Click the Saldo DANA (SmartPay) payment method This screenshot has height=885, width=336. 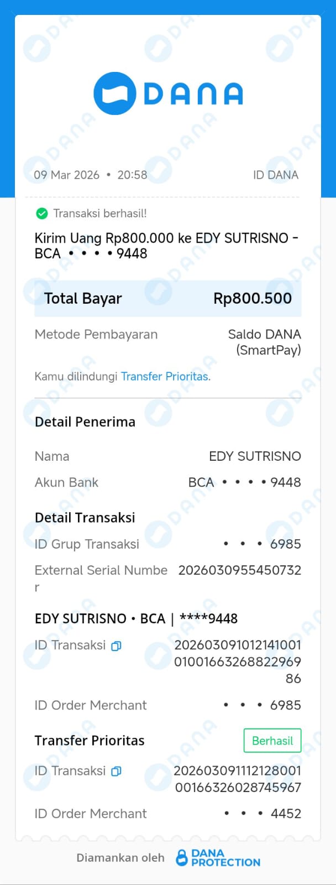(x=264, y=342)
